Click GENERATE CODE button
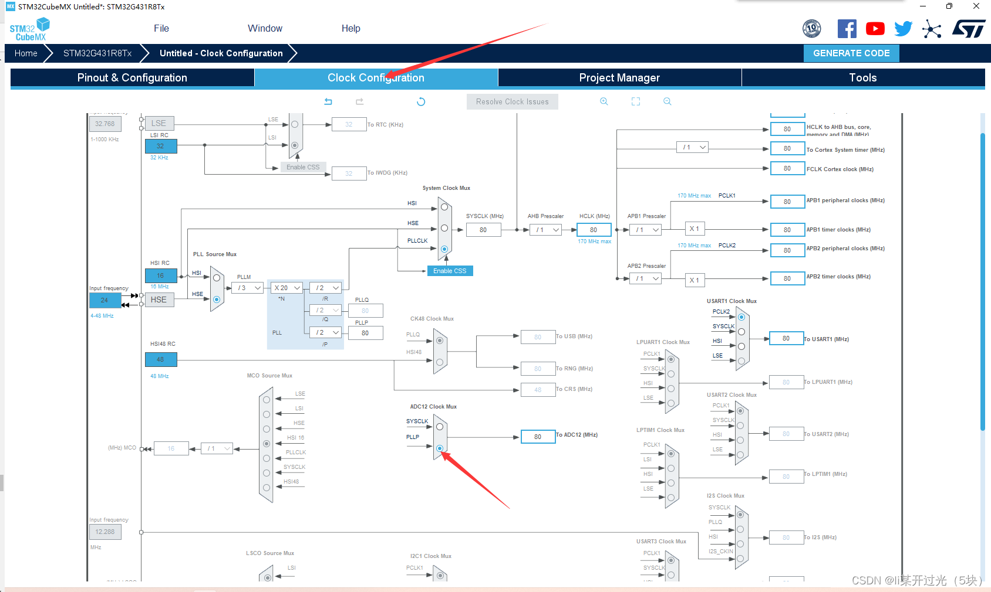991x592 pixels. click(x=851, y=53)
